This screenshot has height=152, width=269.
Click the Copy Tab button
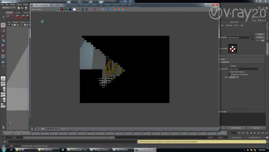(256, 128)
